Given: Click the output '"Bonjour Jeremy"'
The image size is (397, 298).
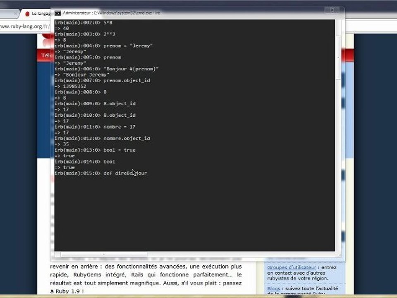Looking at the screenshot, I should pyautogui.click(x=86, y=74).
